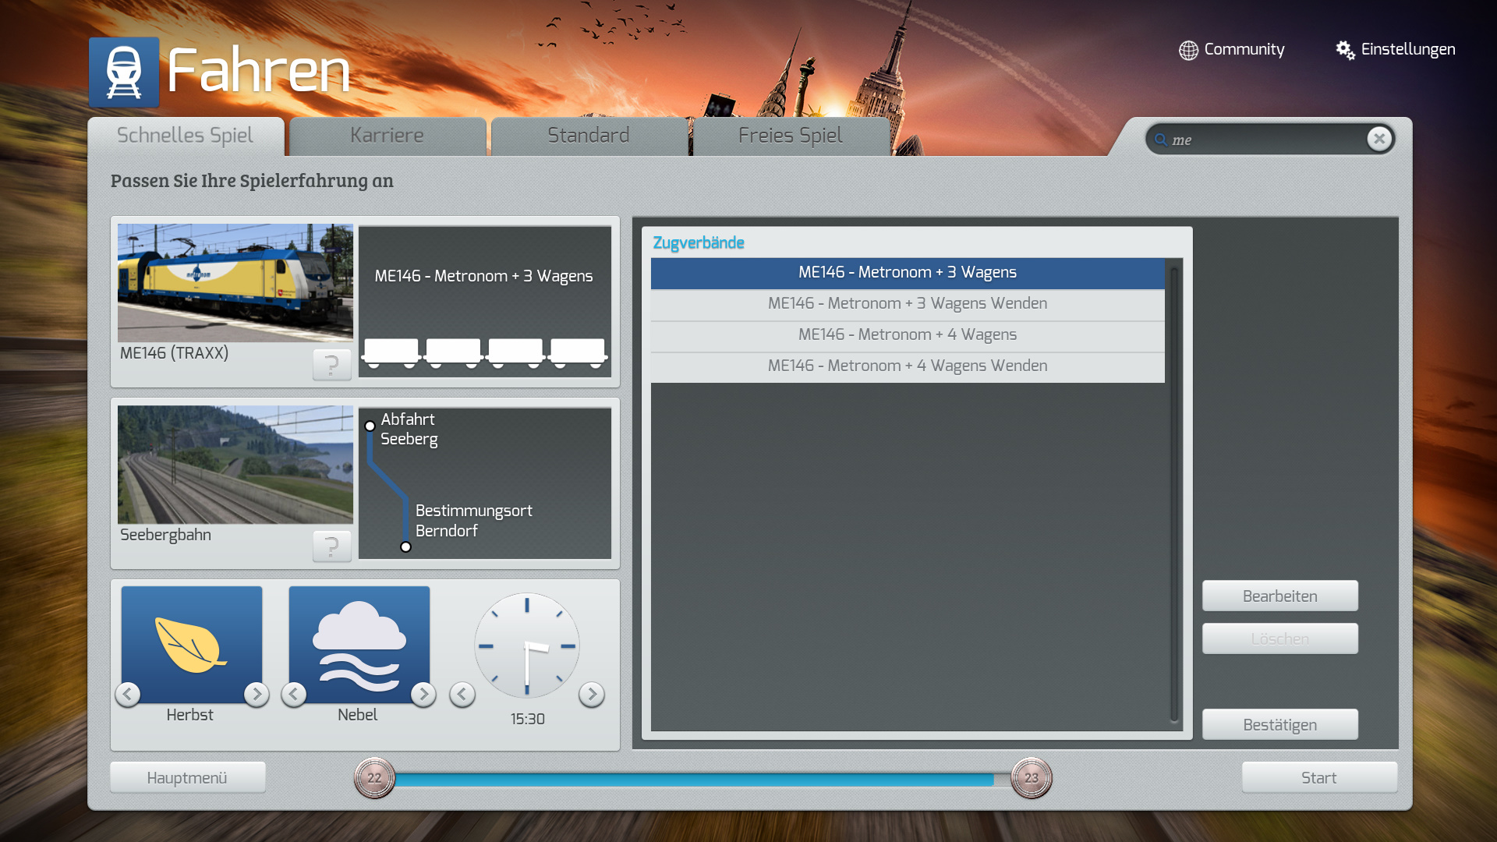The width and height of the screenshot is (1497, 842).
Task: Go to previous weather before Nebel
Action: (294, 694)
